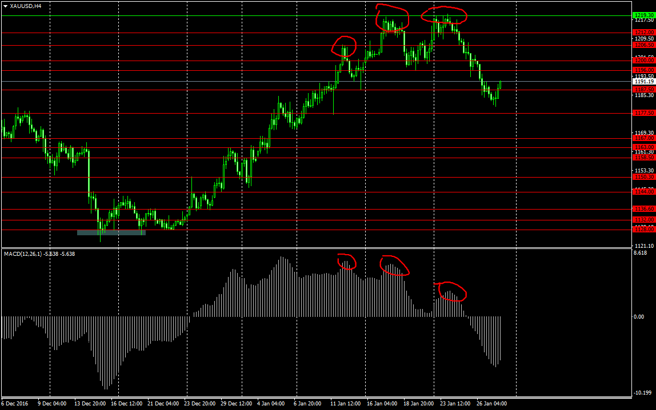
Task: Click the 0.00 MACD zero level value
Action: tap(639, 317)
